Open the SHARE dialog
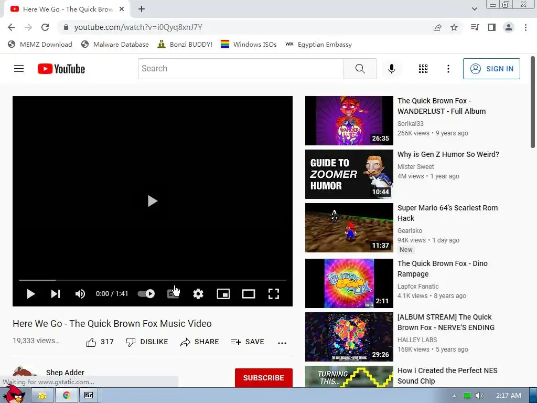 tap(199, 342)
